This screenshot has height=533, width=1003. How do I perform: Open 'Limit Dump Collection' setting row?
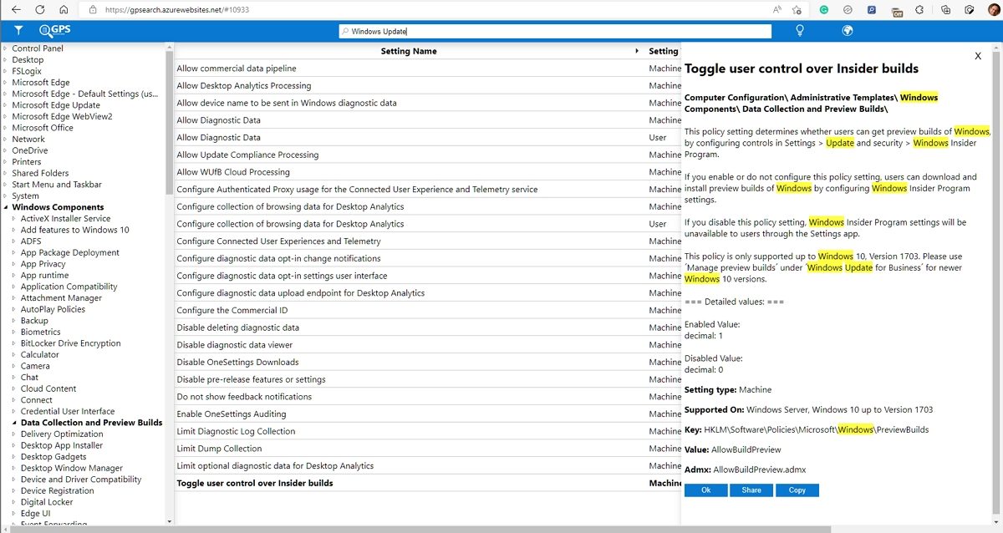[x=427, y=449]
